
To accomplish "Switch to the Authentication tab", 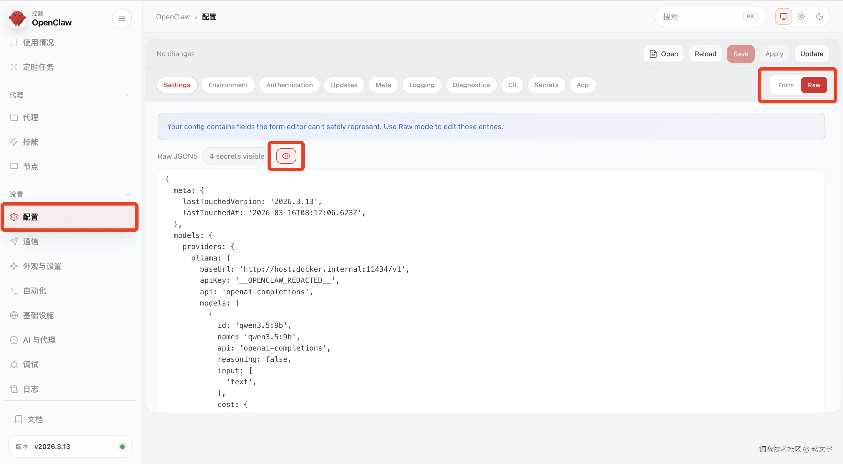I will 289,85.
